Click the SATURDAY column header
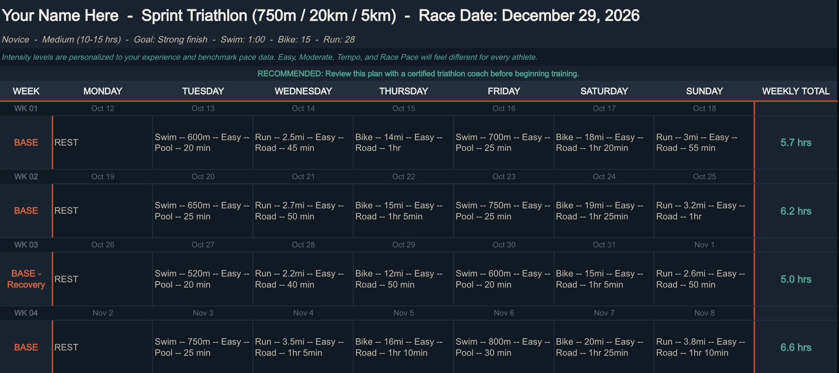 (604, 91)
